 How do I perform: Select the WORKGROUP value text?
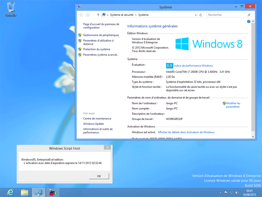click(174, 119)
